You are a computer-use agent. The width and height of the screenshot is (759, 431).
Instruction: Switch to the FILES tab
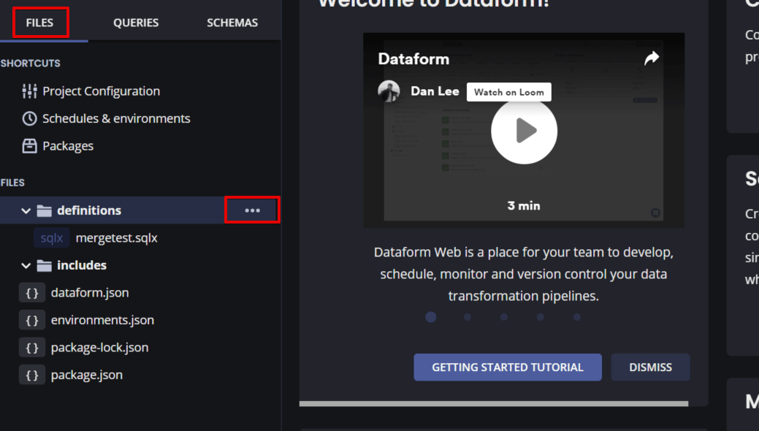[x=39, y=23]
